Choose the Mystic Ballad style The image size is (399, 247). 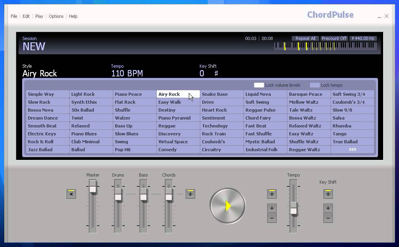[x=265, y=142]
